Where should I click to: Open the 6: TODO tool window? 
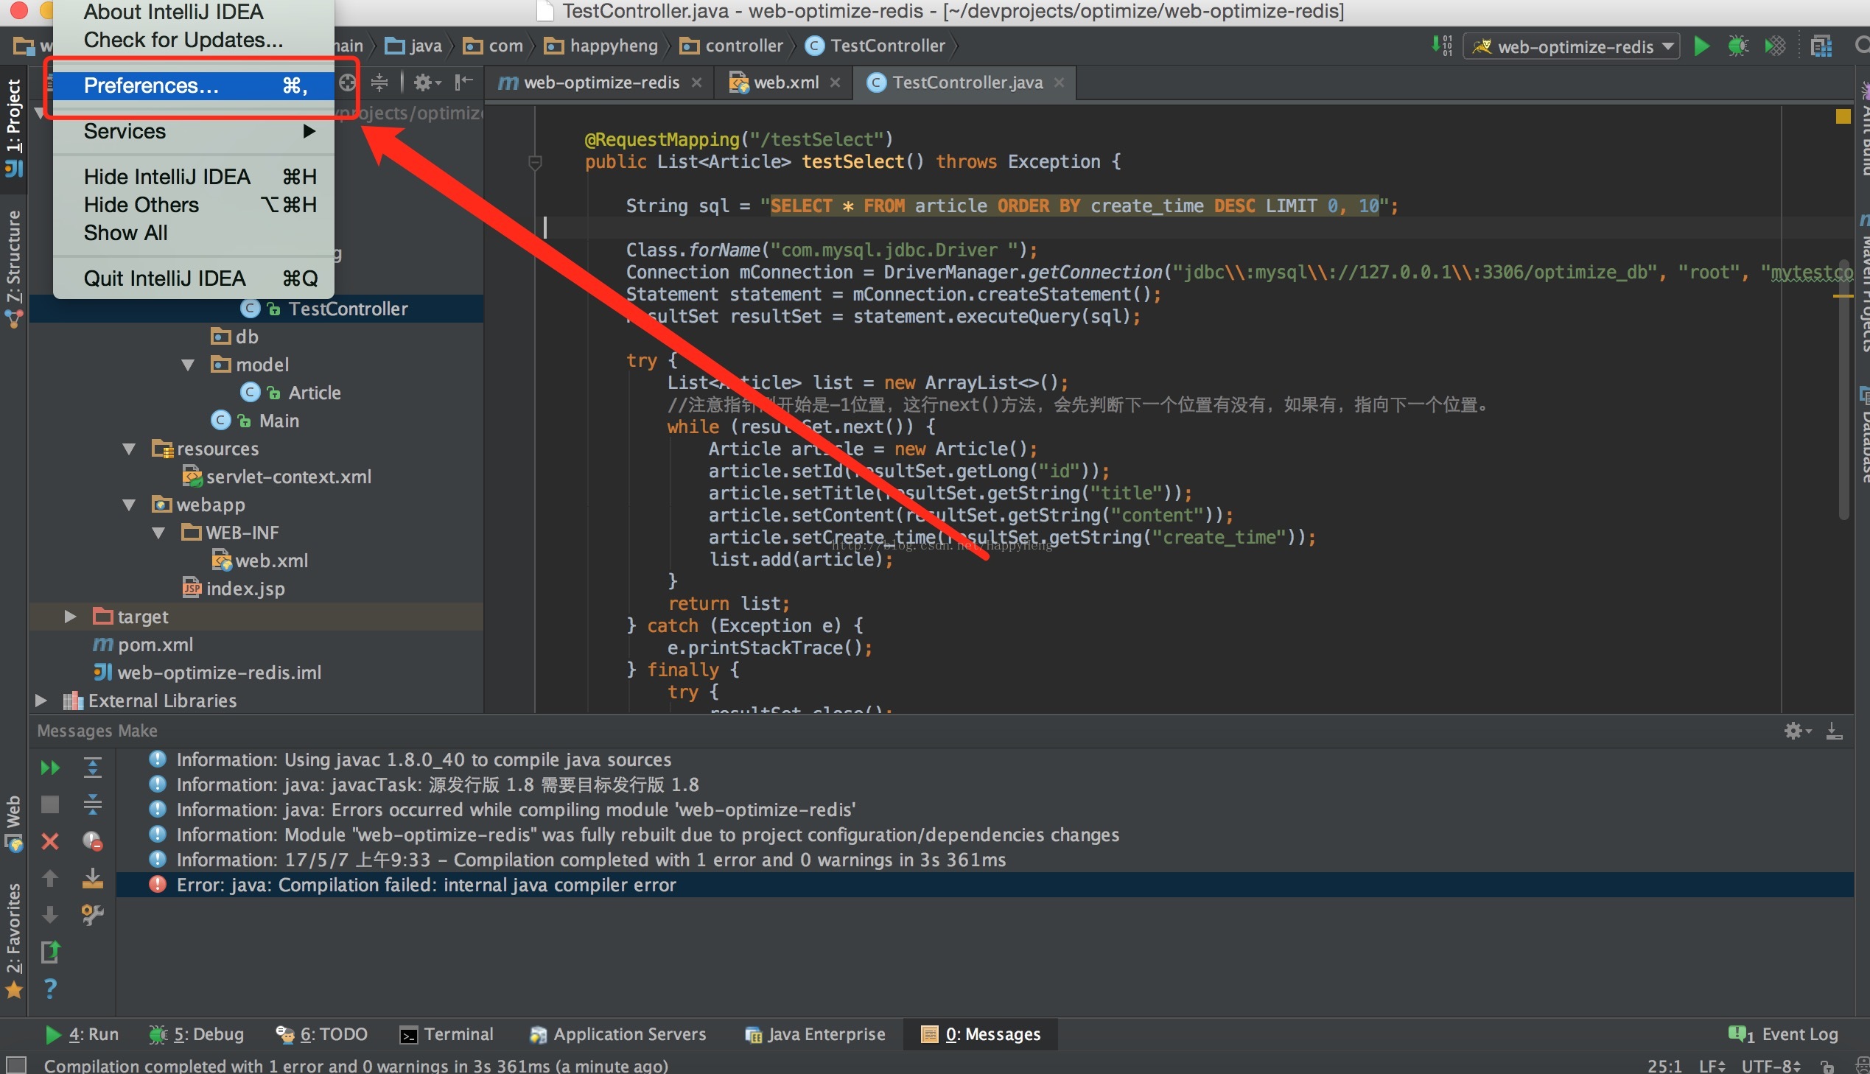[322, 1034]
